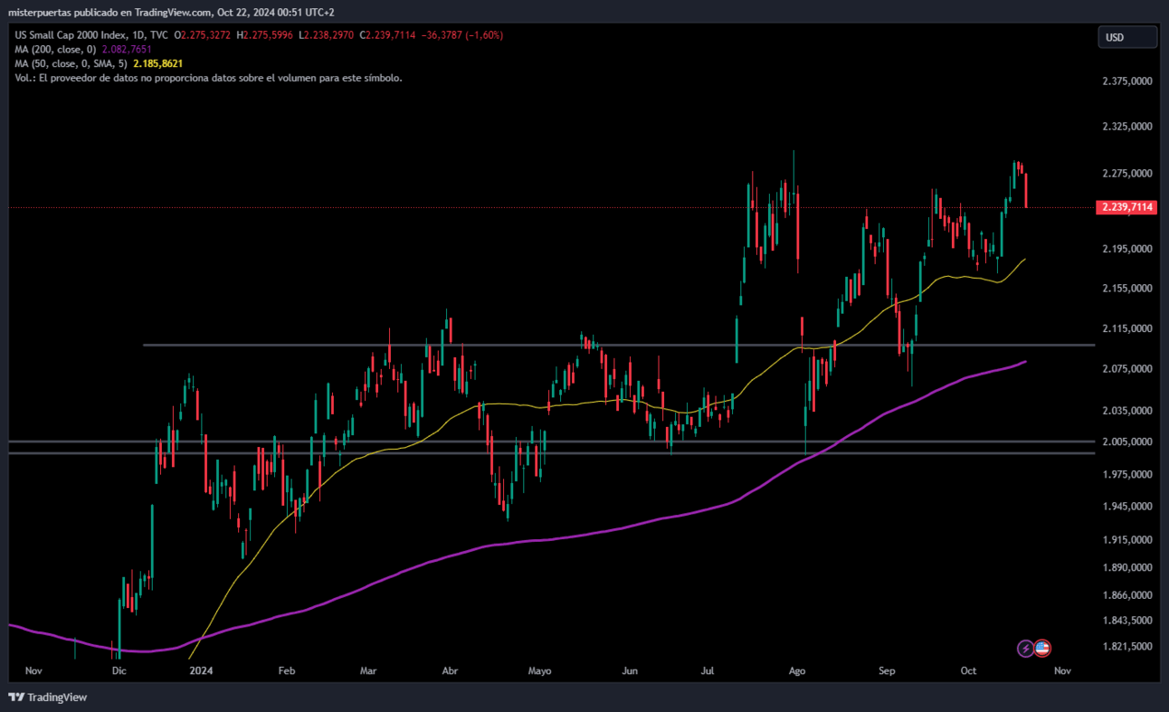Click the Feb label on the time axis
1169x712 pixels.
pos(287,670)
